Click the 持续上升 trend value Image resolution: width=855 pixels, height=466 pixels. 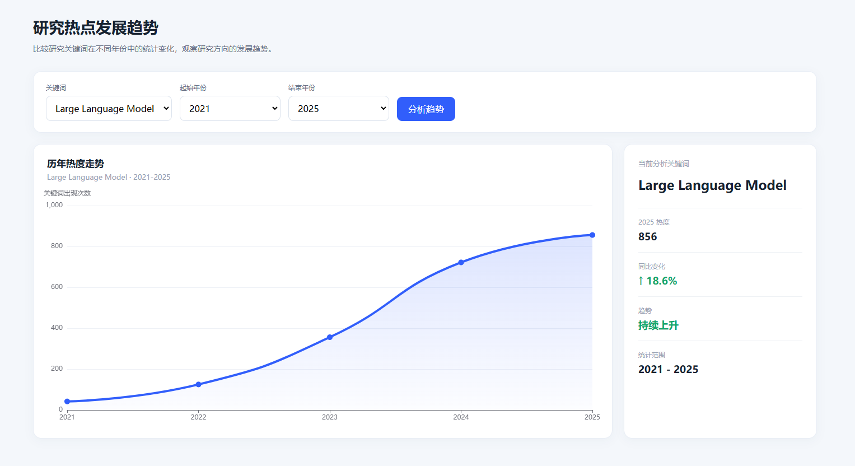click(x=658, y=325)
